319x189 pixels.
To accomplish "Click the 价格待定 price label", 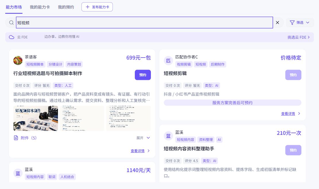I will [x=291, y=58].
